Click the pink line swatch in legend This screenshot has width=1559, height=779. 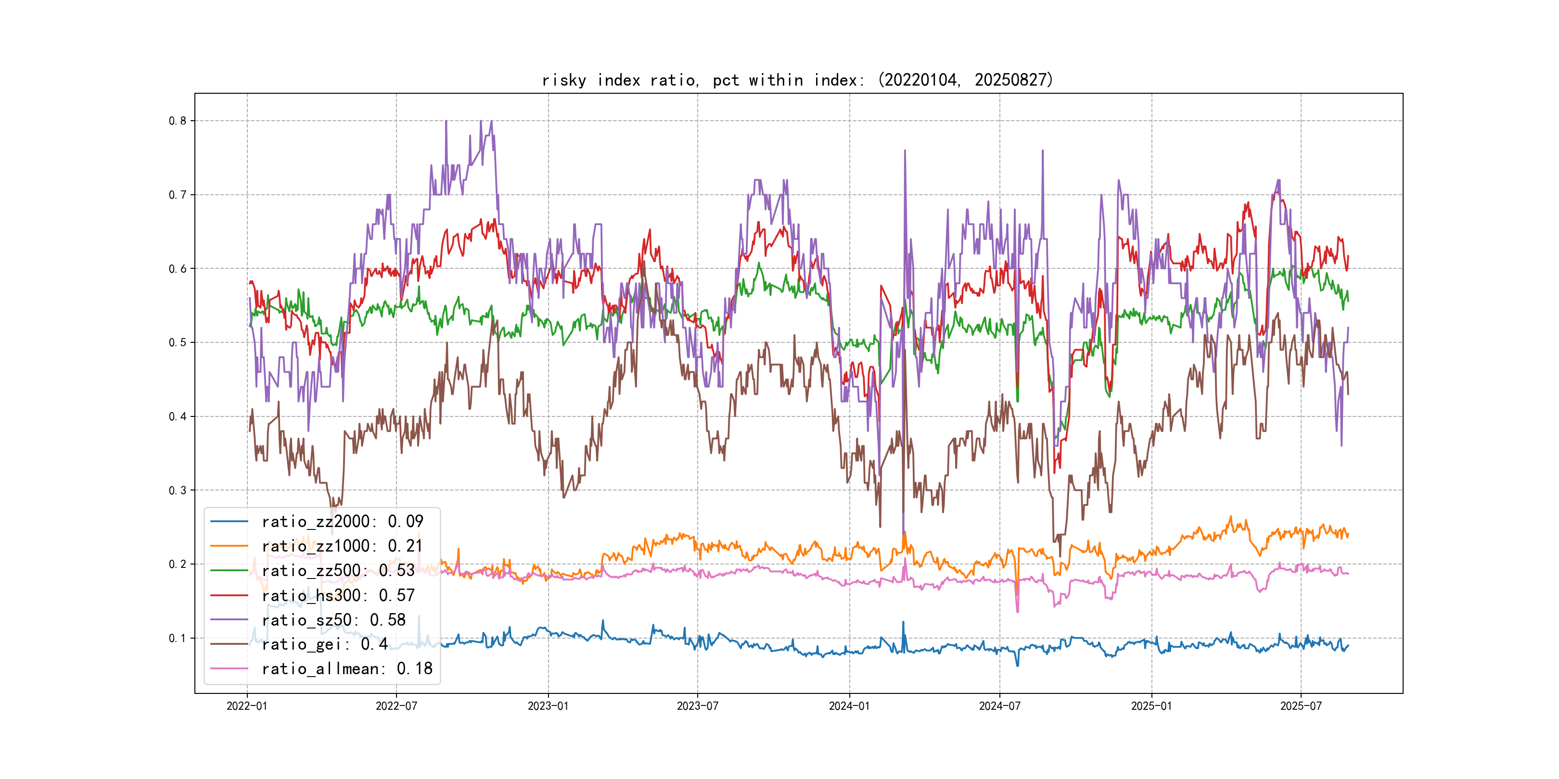tap(229, 669)
